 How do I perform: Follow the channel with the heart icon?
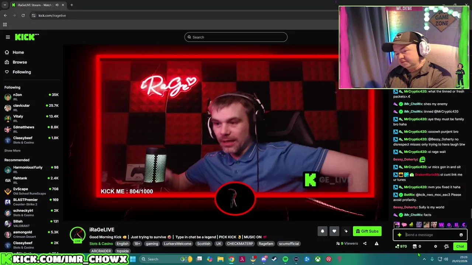[x=334, y=231]
